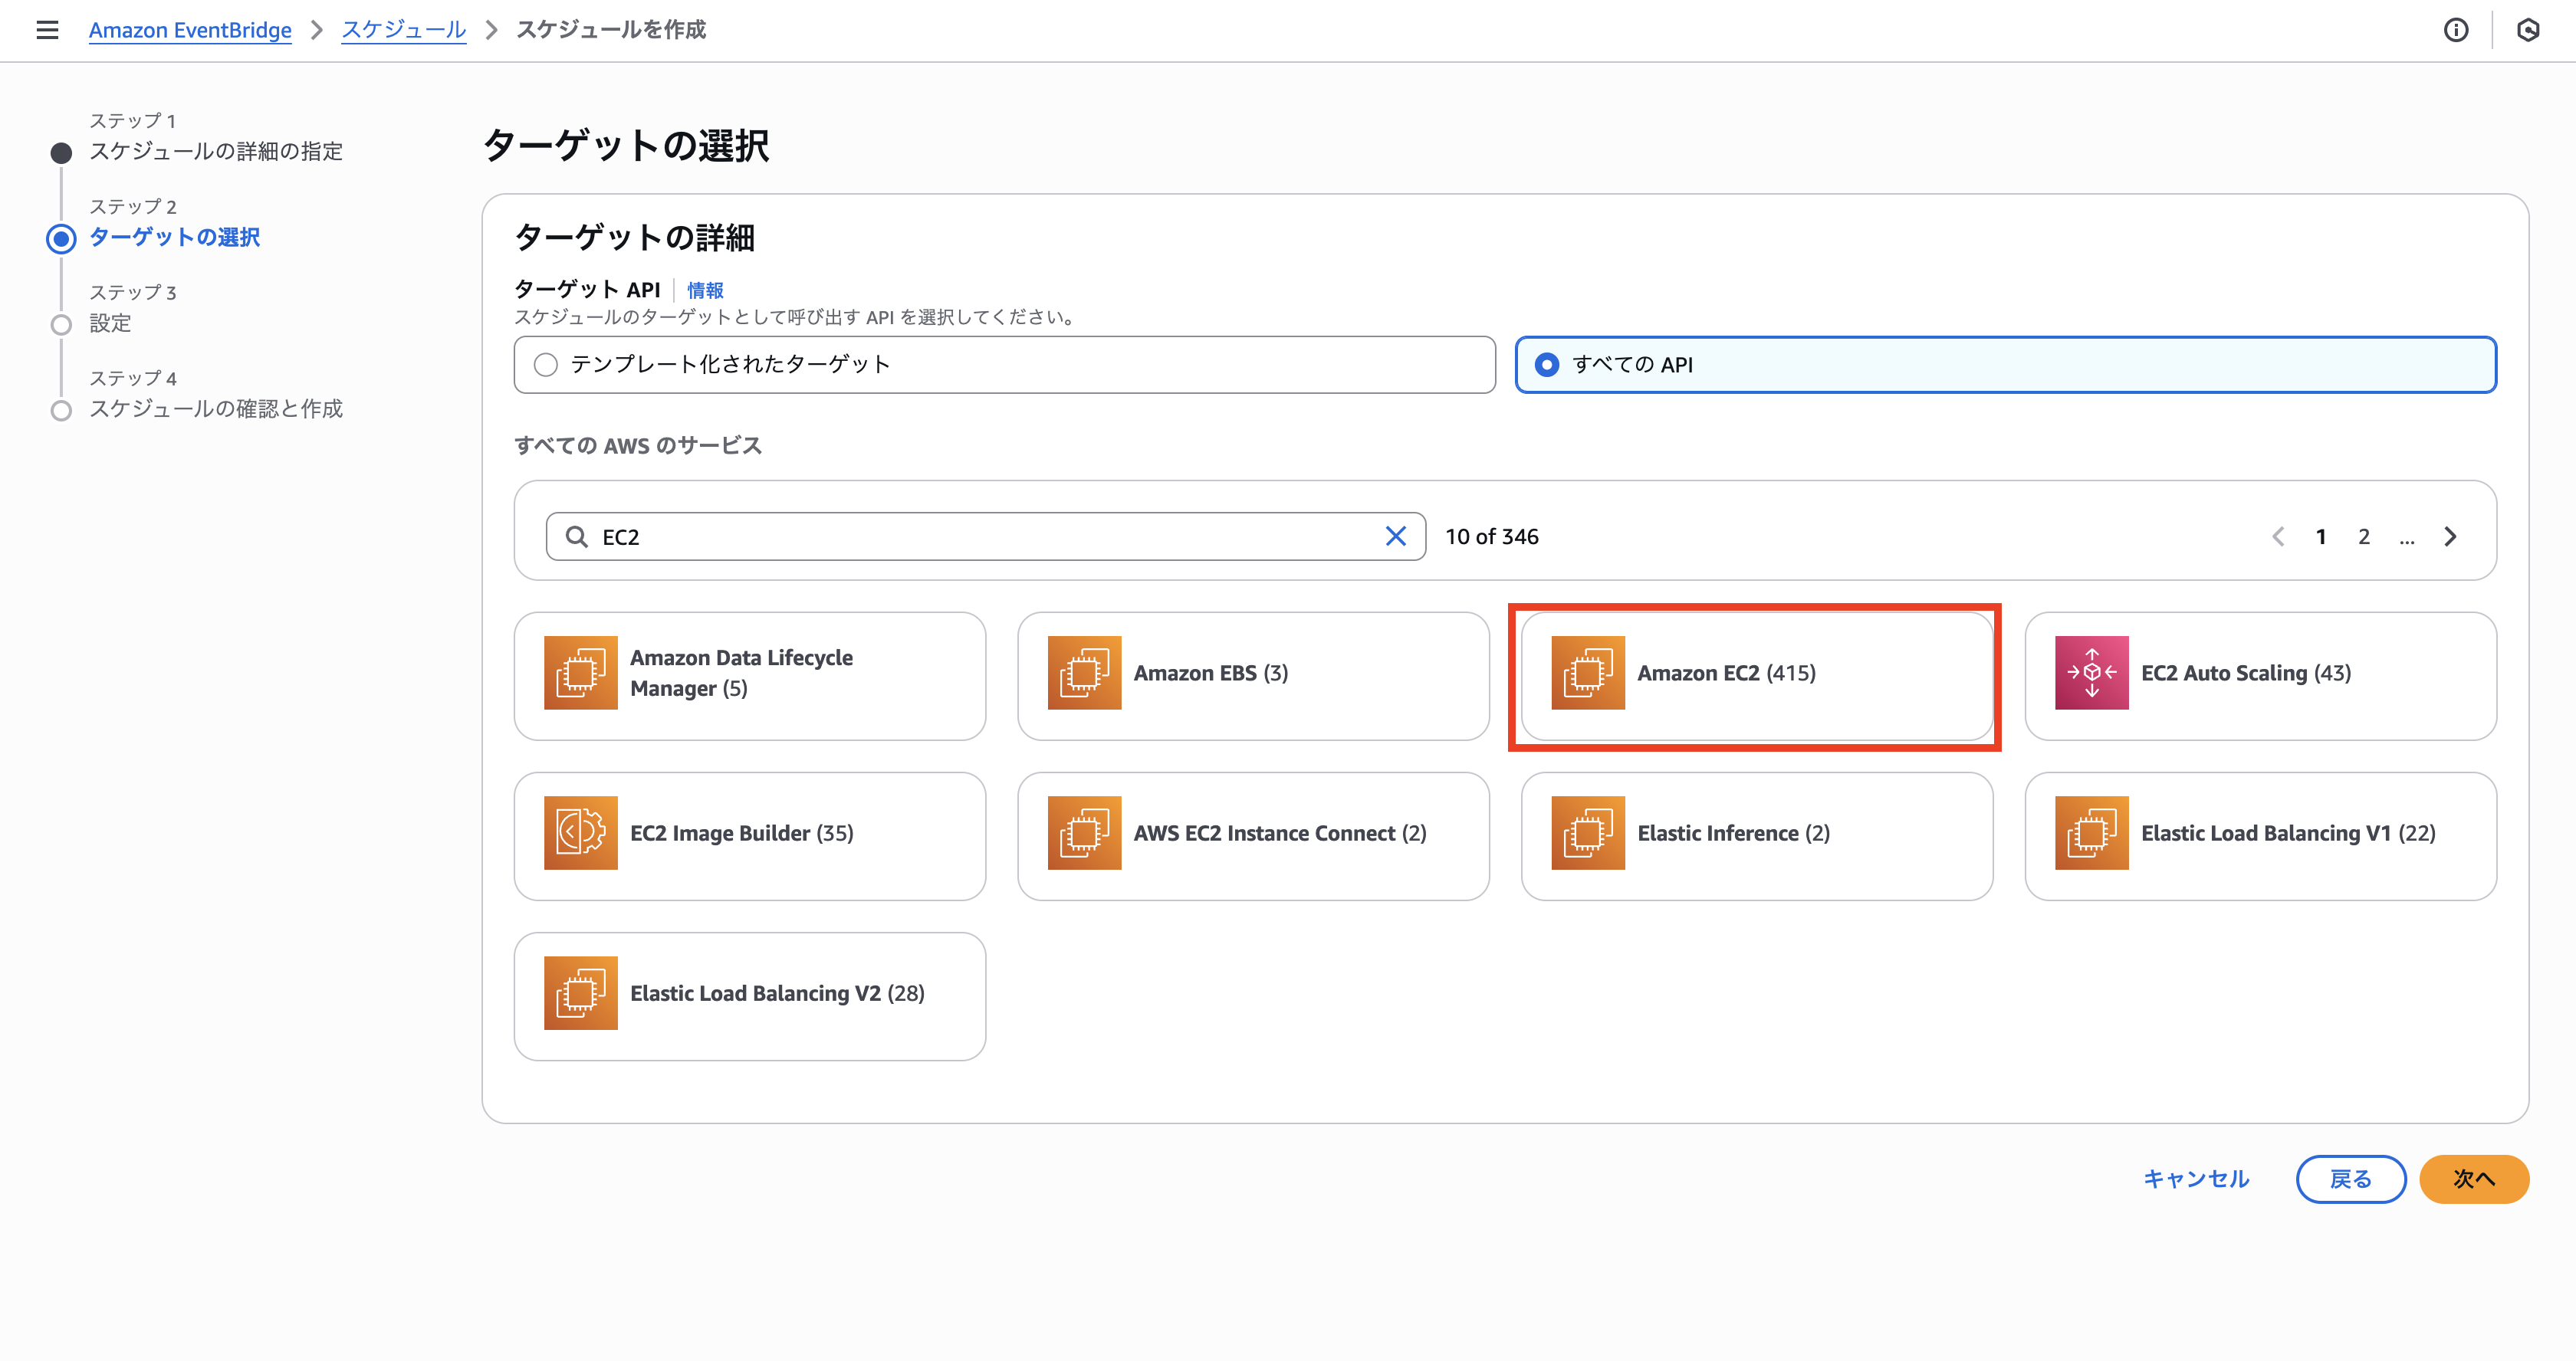Choose Amazon EC2 (415) card label
This screenshot has width=2576, height=1361.
1726,673
